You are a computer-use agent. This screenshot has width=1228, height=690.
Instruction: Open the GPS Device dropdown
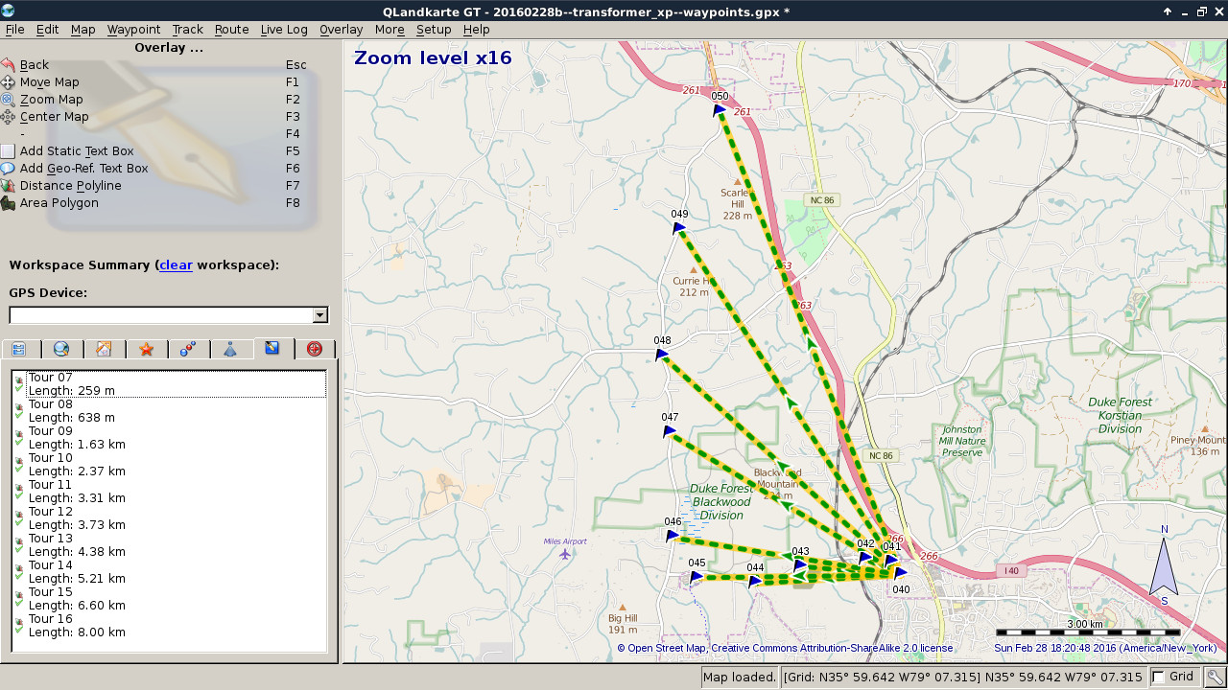(319, 315)
